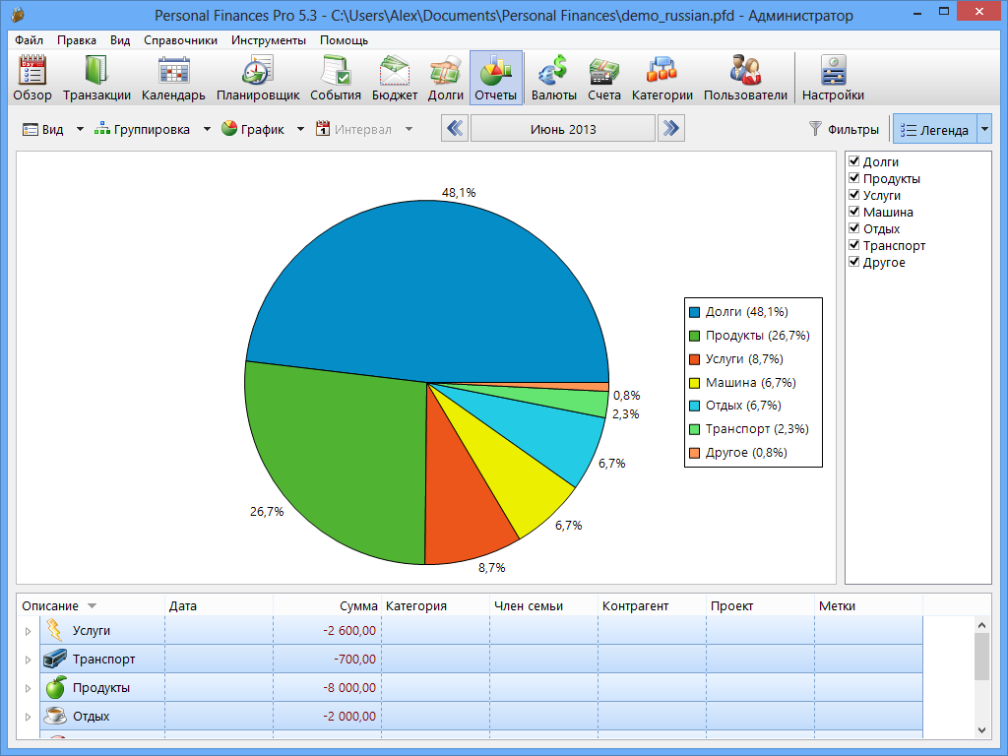Open the Календарь calendar icon

[x=173, y=78]
